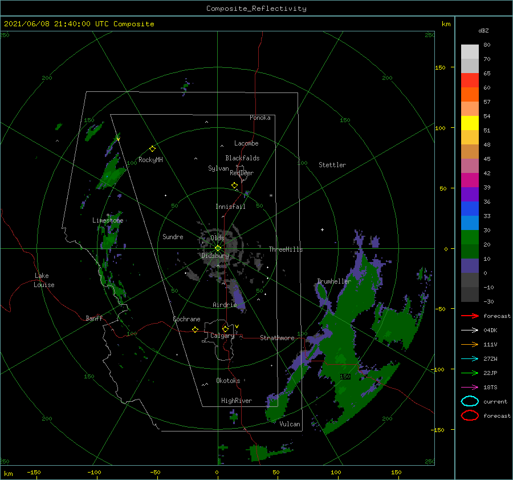Screen dimensions: 513x480
Task: Click the Composite_Reflectivity title
Action: 256,9
